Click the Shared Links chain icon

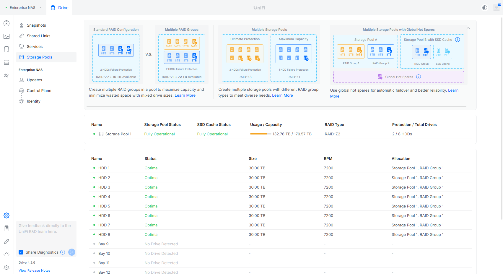22,36
